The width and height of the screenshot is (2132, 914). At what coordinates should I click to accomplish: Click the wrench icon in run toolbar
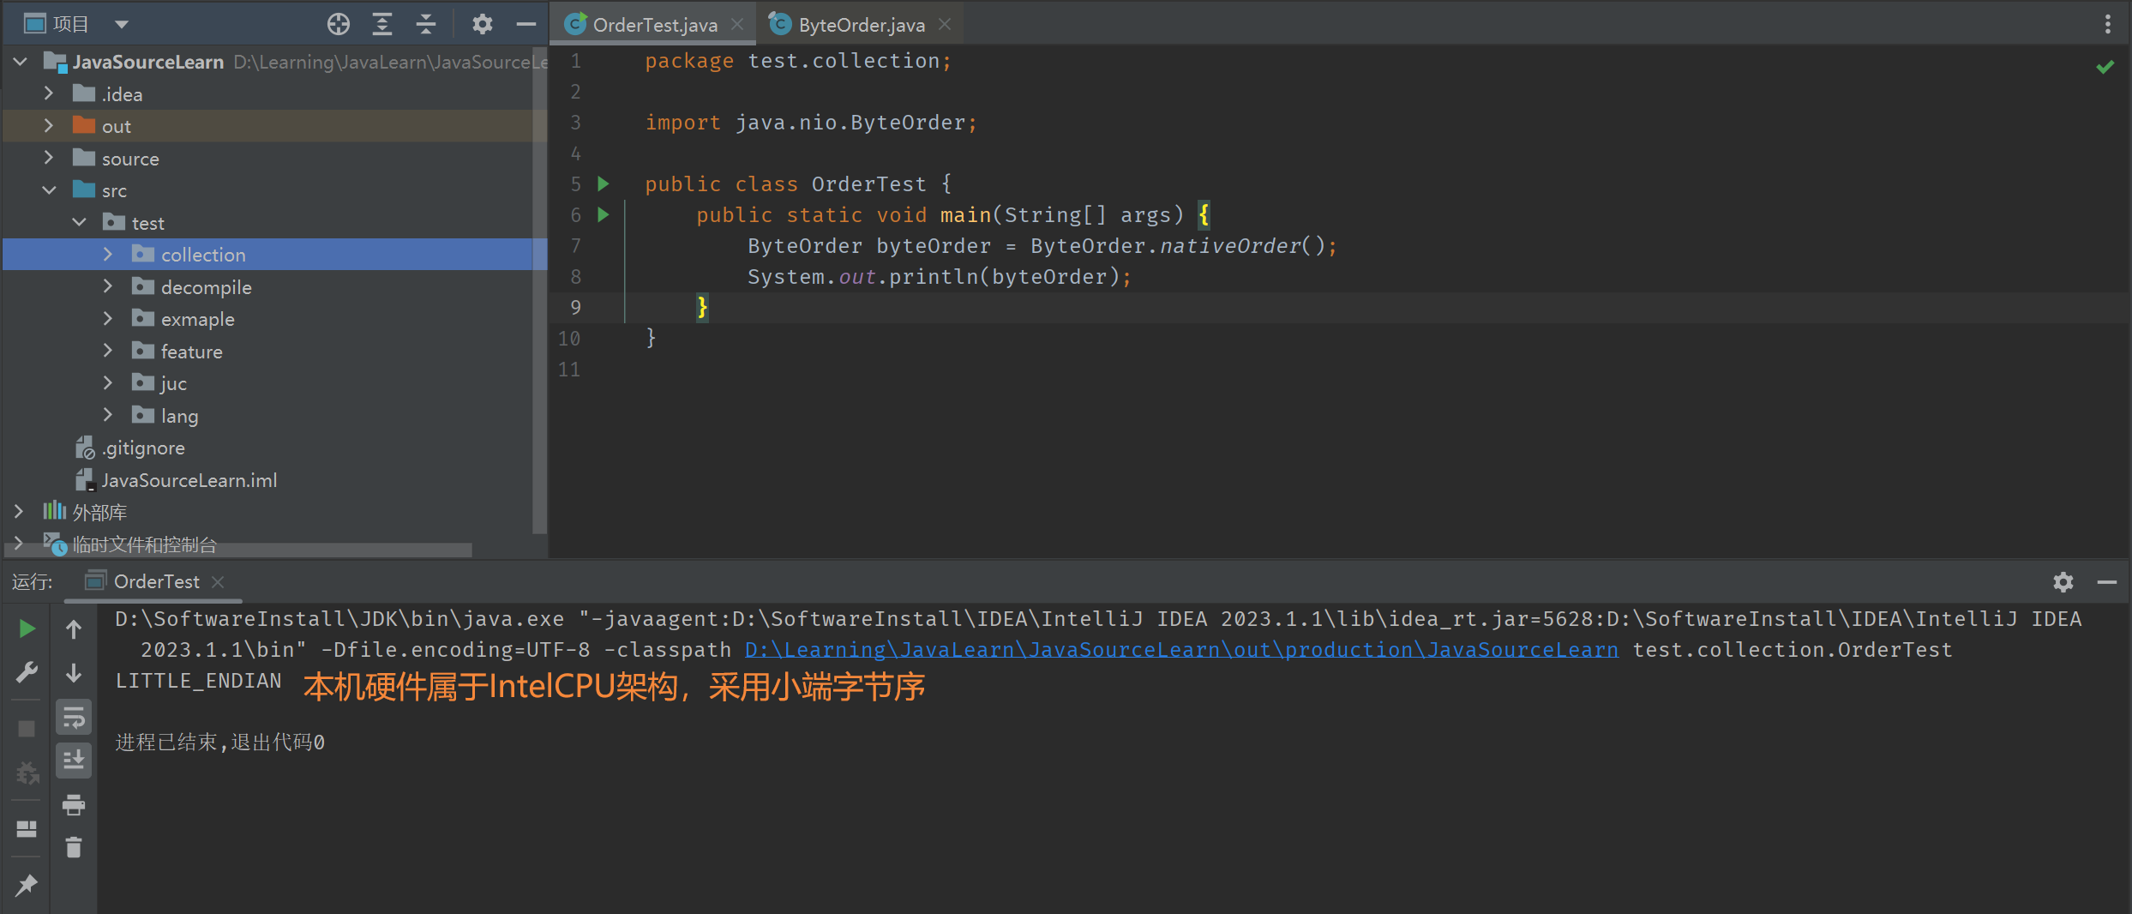(27, 672)
